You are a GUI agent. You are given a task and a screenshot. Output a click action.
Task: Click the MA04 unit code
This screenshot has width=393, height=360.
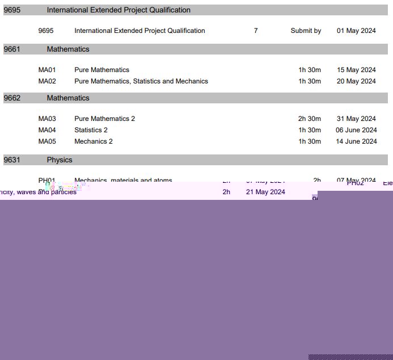coord(47,130)
